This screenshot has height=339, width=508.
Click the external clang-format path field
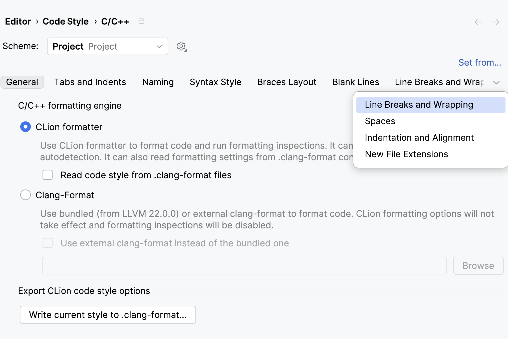244,266
